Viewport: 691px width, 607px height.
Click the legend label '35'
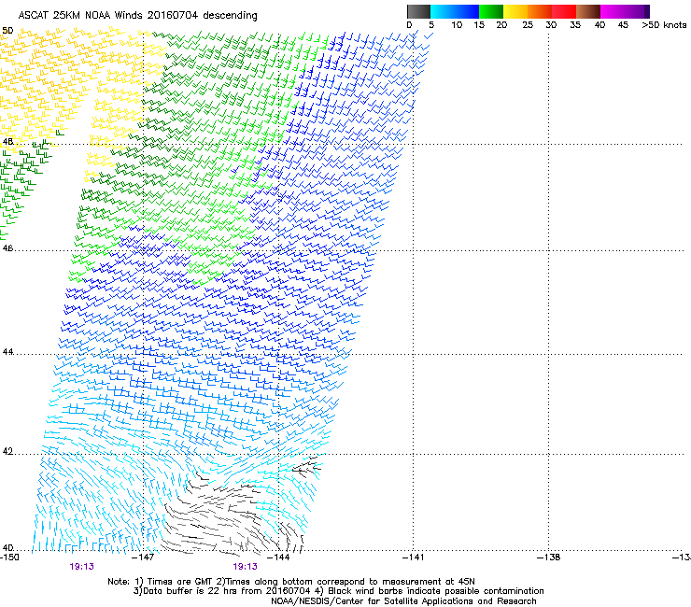pos(575,25)
